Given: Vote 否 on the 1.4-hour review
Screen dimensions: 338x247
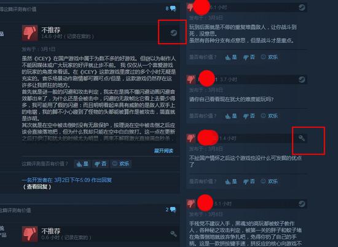Looking at the screenshot, I should 249,181.
